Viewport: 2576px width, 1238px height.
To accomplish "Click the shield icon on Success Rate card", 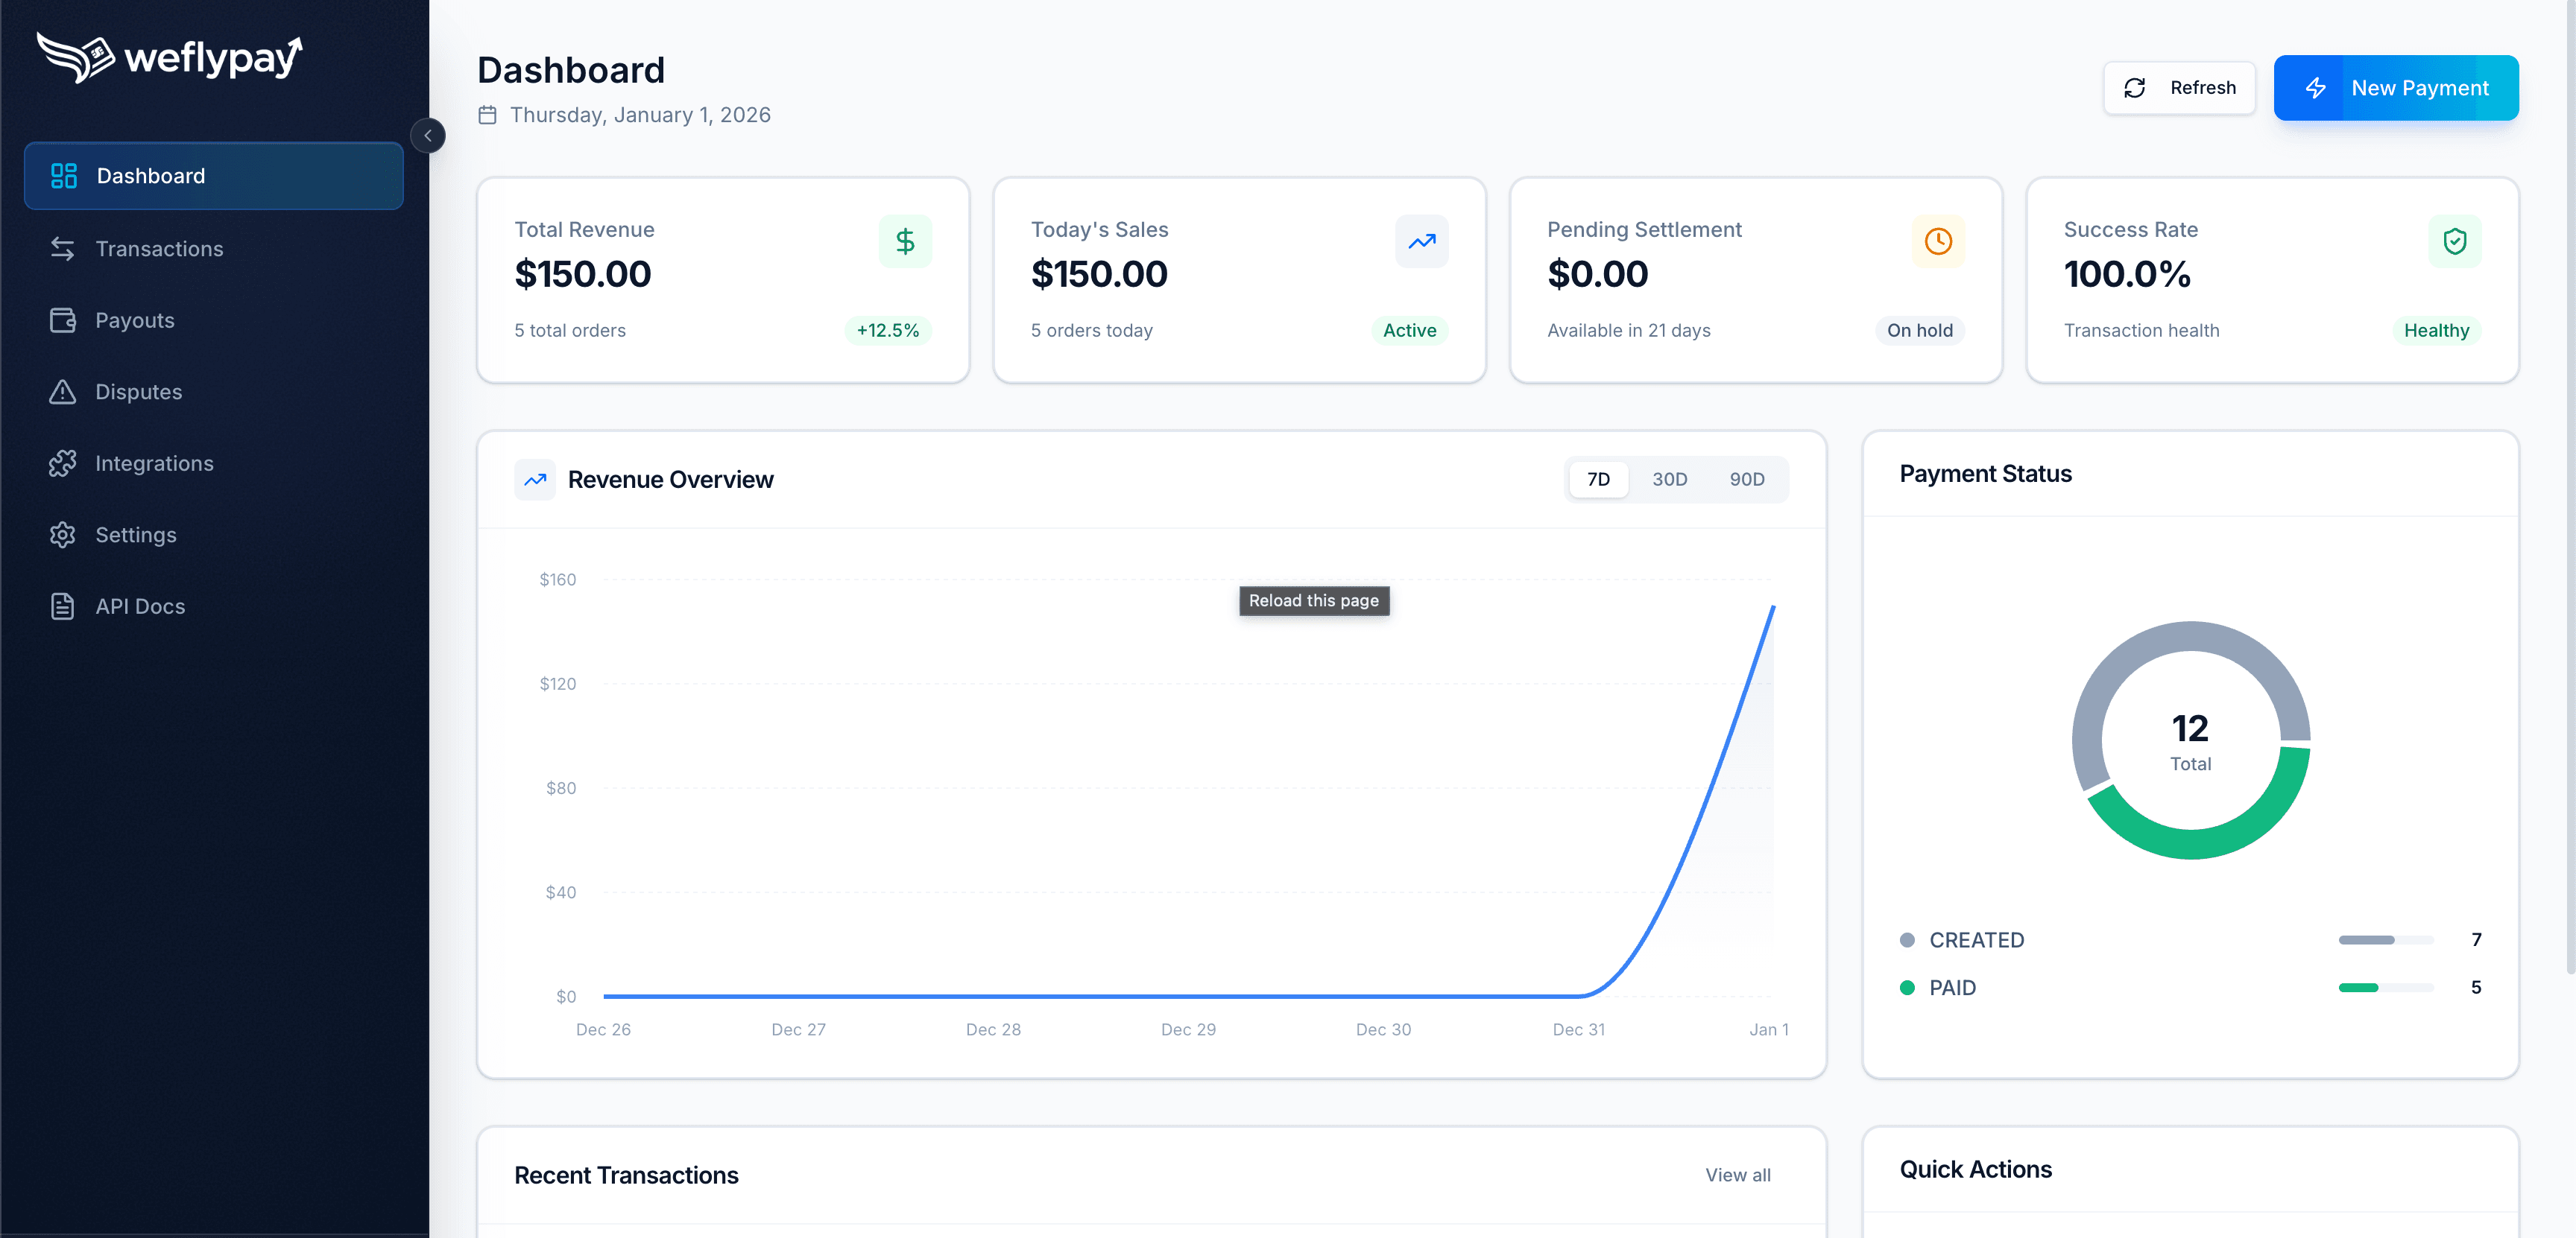I will 2456,241.
